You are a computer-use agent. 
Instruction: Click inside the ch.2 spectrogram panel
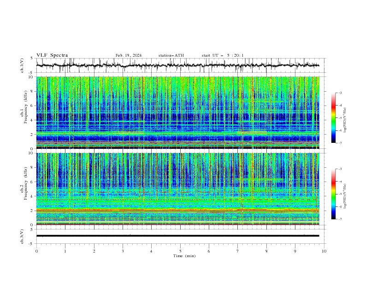[177, 189]
